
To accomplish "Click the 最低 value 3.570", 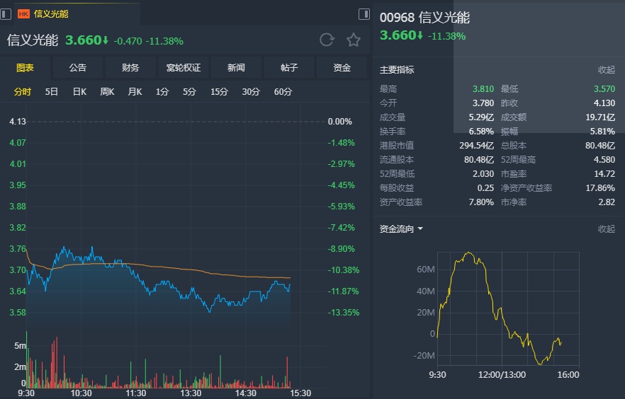I will click(x=604, y=88).
